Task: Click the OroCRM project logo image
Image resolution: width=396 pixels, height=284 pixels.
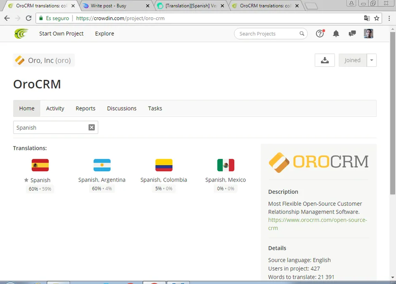Action: (318, 162)
